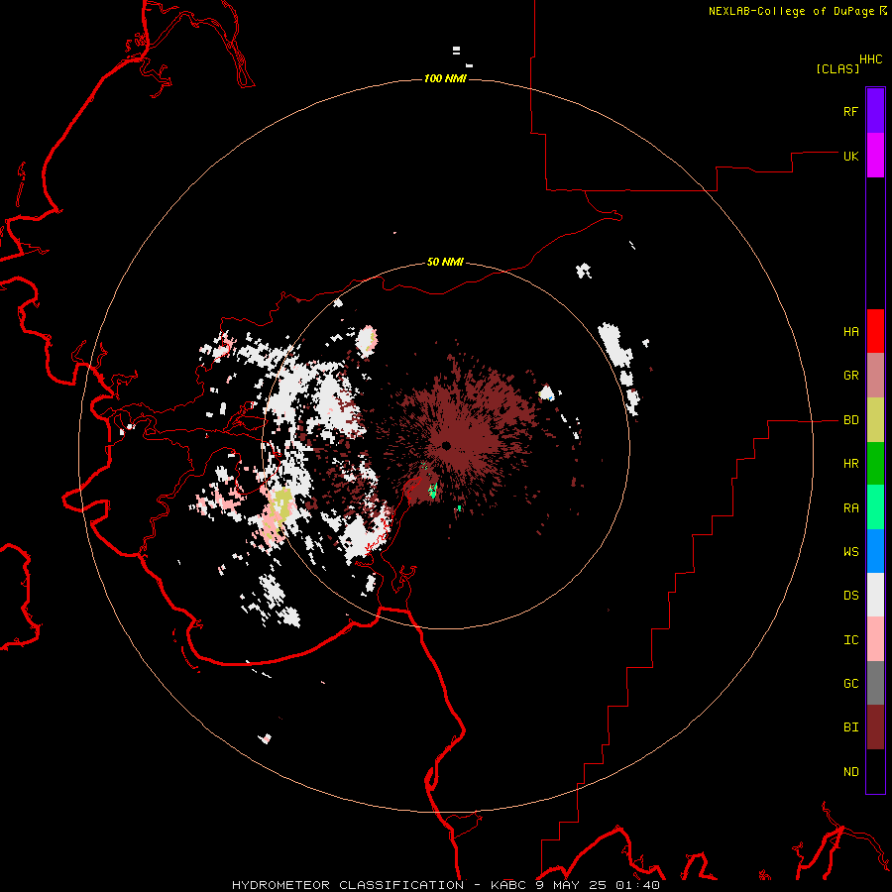Click the GR legend label
Screen dimensions: 892x892
click(850, 376)
